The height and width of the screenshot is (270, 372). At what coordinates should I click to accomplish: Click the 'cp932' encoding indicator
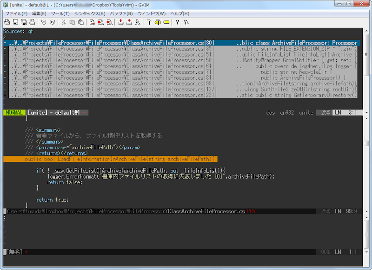[x=287, y=113]
